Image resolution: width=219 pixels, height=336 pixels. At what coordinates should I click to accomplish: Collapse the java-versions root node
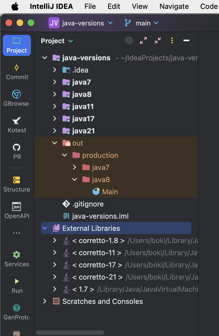point(44,58)
